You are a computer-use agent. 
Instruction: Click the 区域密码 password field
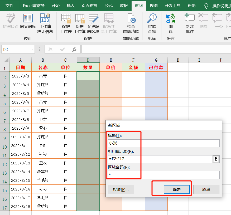click(x=164, y=175)
